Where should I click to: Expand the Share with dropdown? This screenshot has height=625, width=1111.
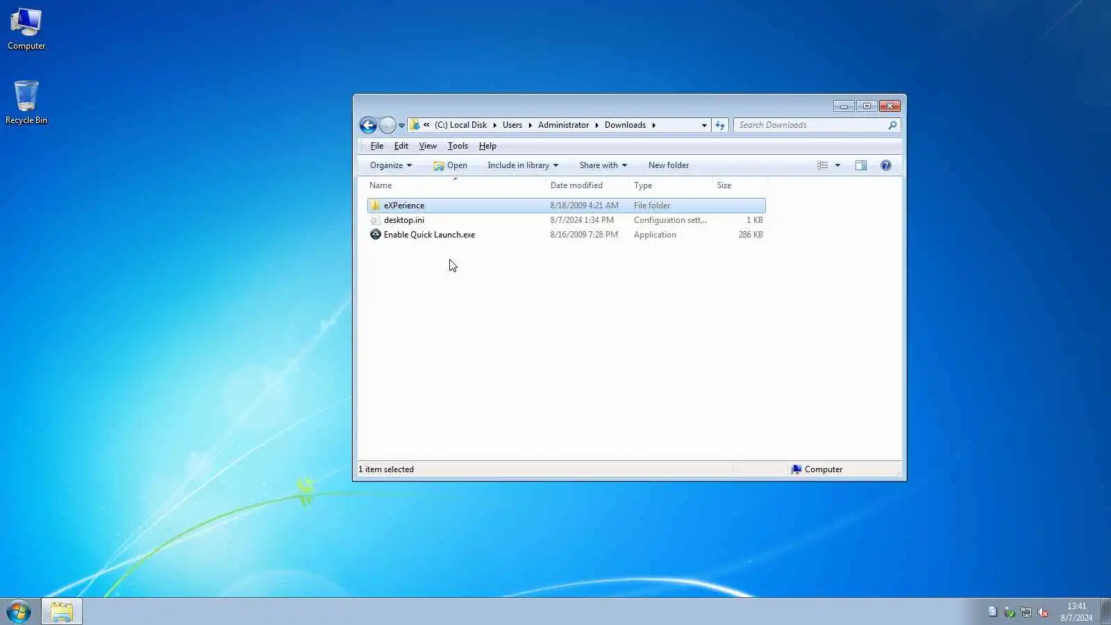click(x=603, y=165)
